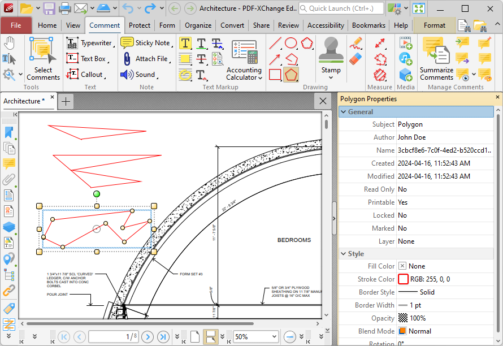Select the Highlight text tool
The height and width of the screenshot is (346, 503).
(185, 43)
